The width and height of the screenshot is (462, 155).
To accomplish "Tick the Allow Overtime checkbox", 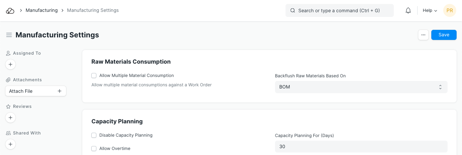I will (94, 149).
